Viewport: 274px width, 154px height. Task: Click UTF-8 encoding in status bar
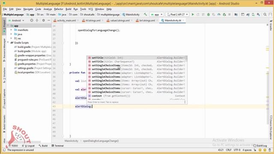tap(237, 150)
